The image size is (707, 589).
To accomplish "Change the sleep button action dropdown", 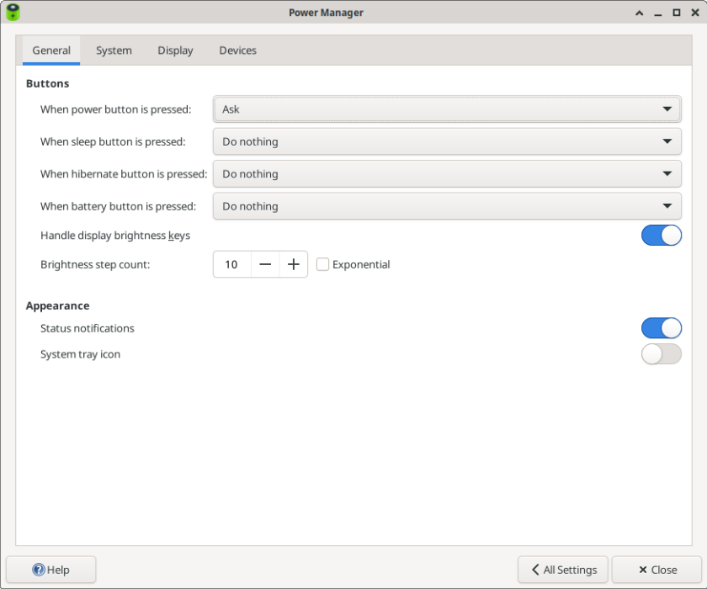I will (x=446, y=141).
